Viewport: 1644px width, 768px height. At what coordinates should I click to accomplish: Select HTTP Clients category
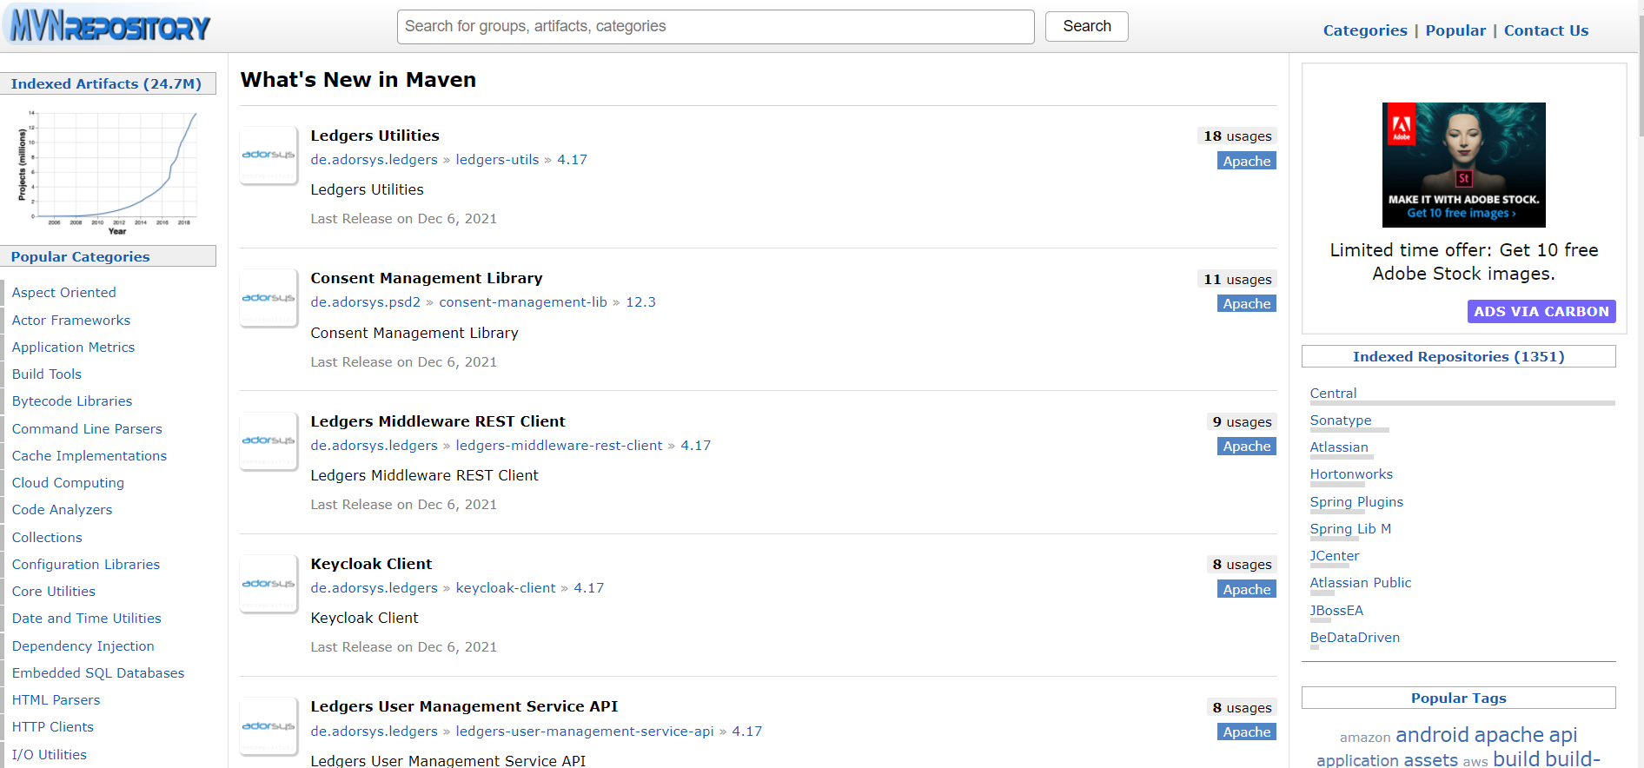coord(53,727)
